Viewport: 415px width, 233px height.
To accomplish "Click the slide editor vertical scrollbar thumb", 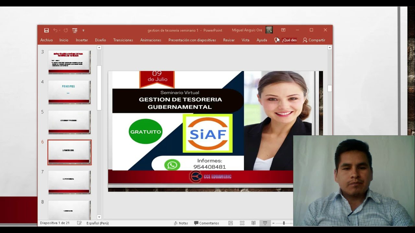I will coord(330,88).
